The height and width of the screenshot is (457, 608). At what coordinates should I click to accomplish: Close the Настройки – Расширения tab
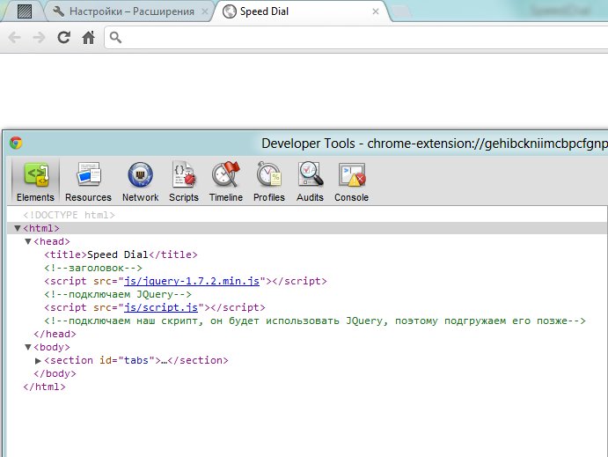pyautogui.click(x=204, y=11)
